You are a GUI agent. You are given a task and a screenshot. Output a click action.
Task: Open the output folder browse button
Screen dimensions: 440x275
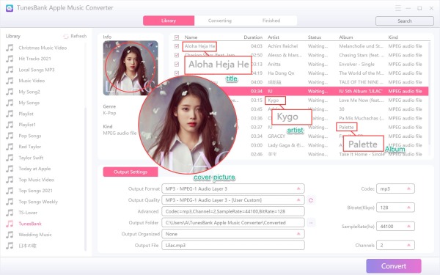(x=311, y=223)
